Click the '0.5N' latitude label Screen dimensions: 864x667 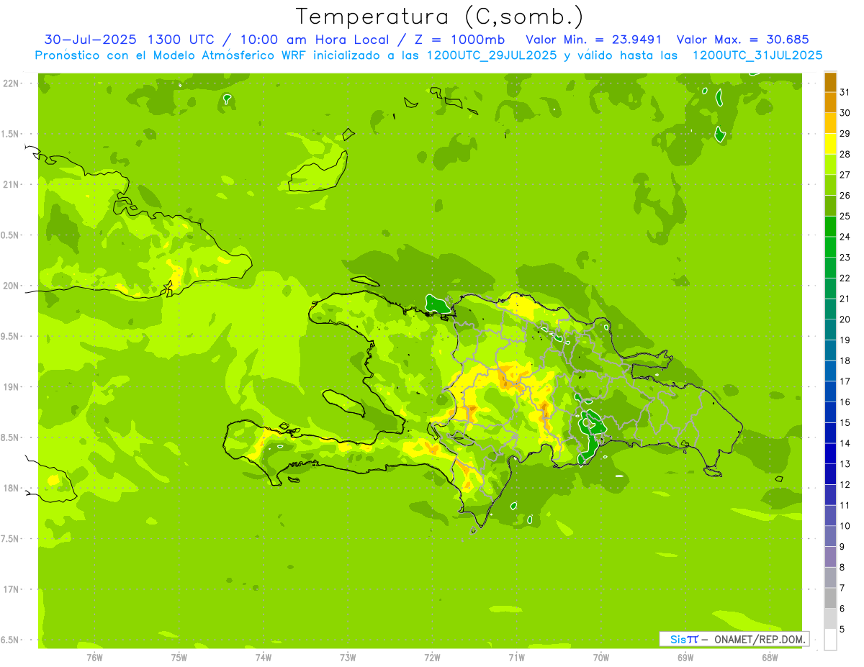11,235
